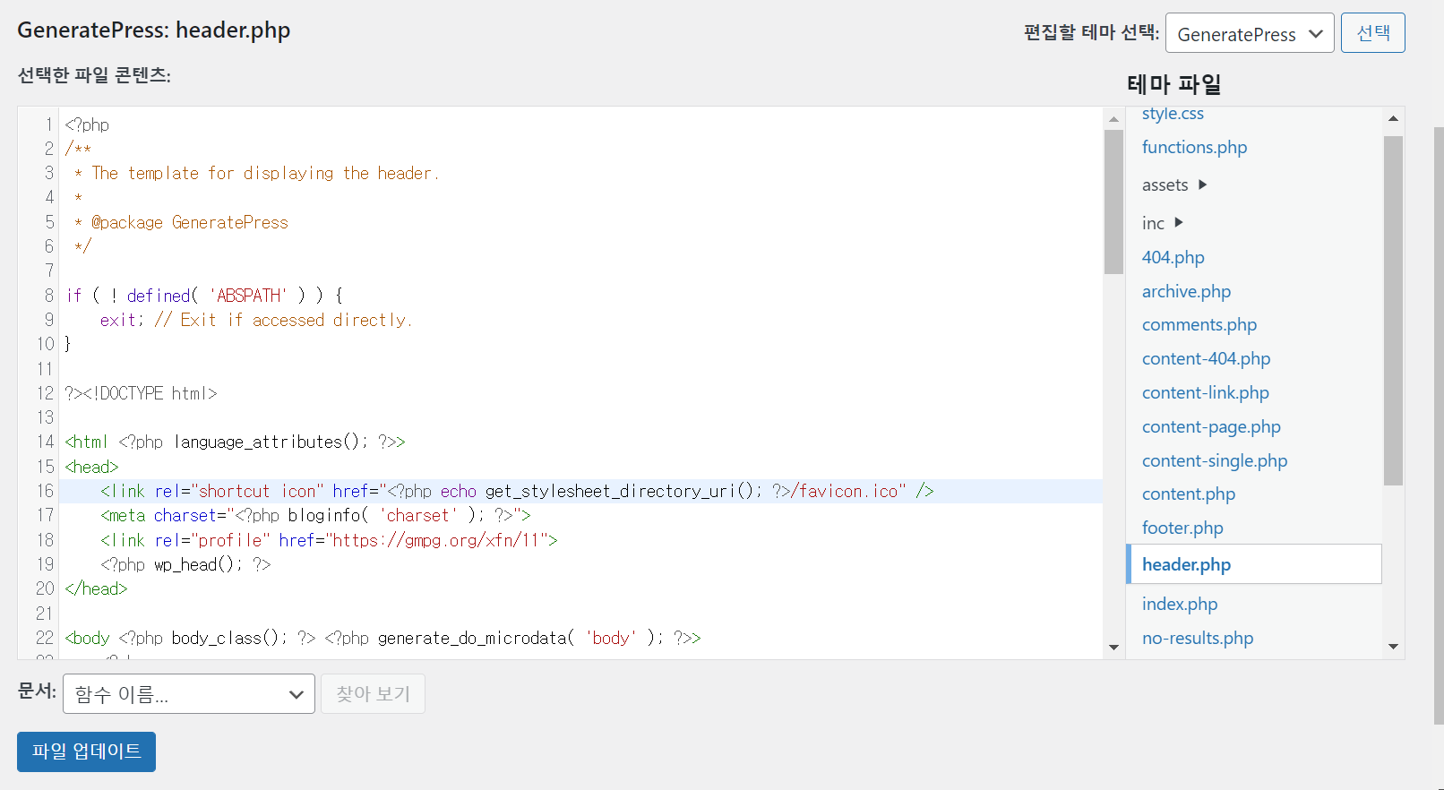Select the highlighted header.php file

click(1253, 564)
